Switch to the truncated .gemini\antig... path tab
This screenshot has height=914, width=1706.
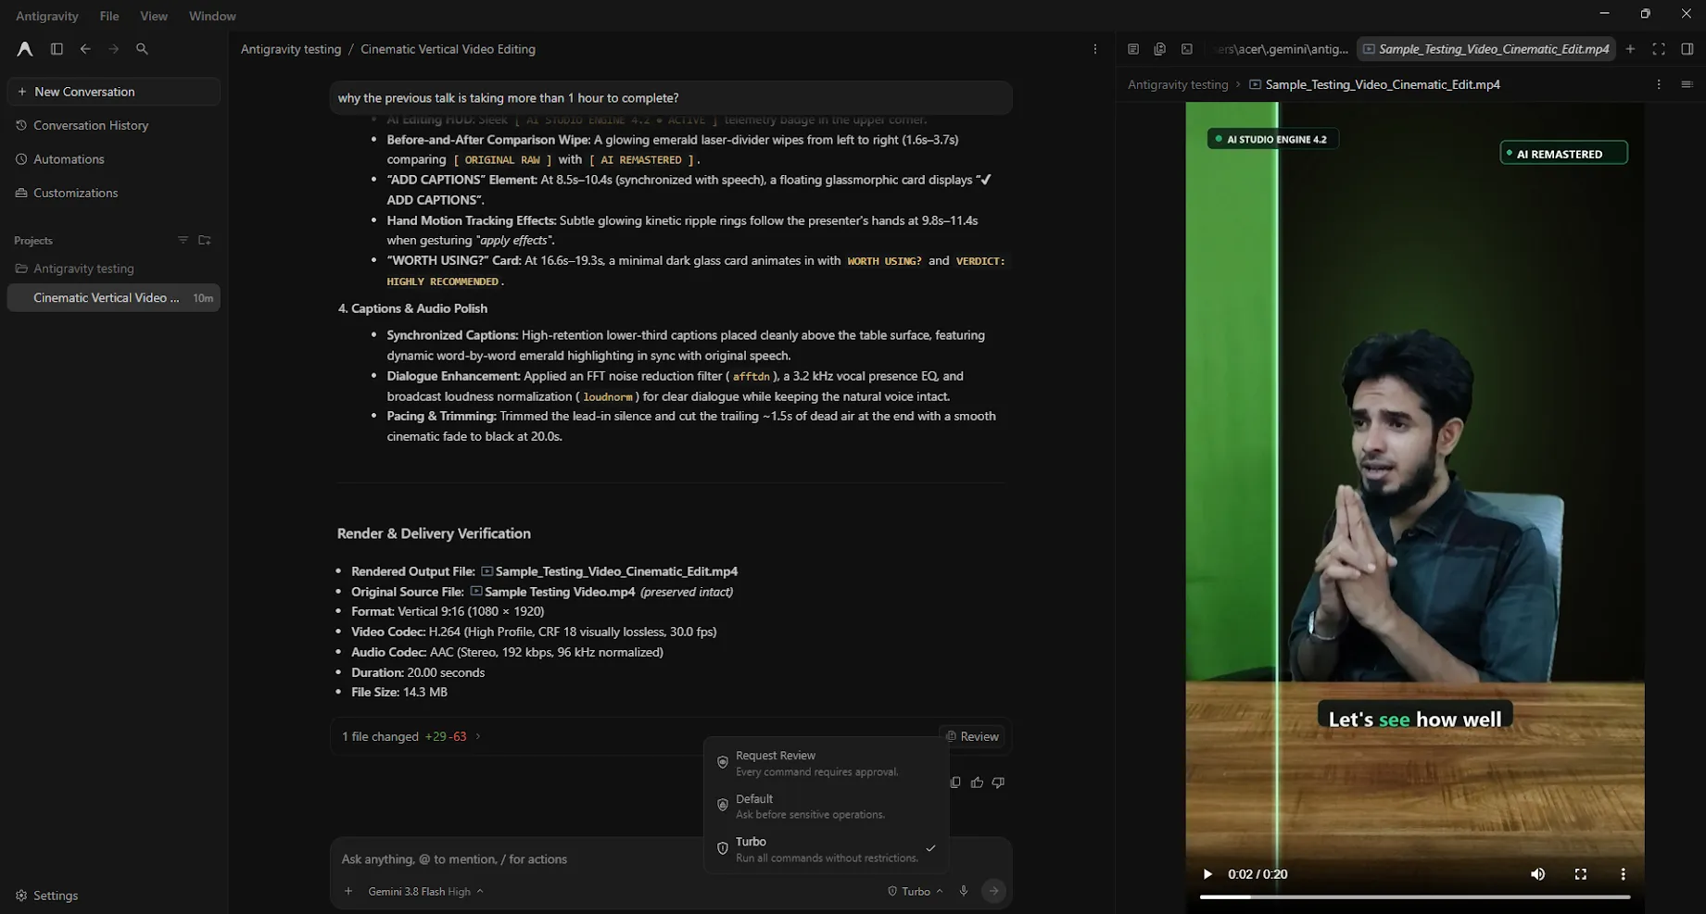point(1280,49)
